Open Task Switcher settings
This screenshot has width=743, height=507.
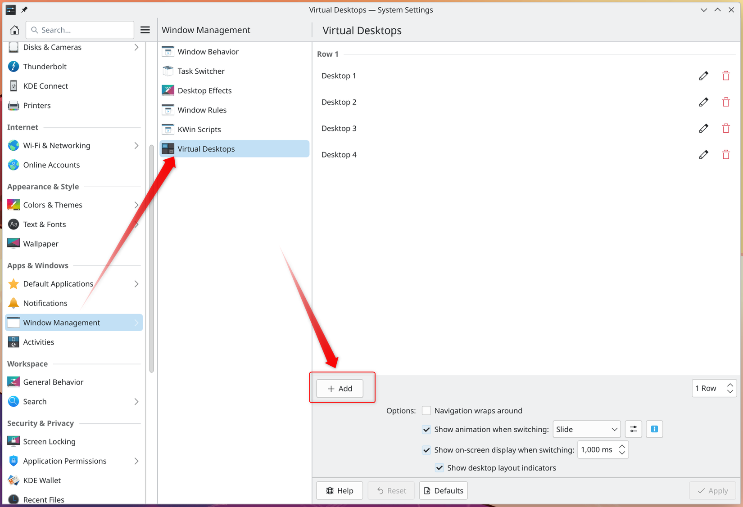201,71
